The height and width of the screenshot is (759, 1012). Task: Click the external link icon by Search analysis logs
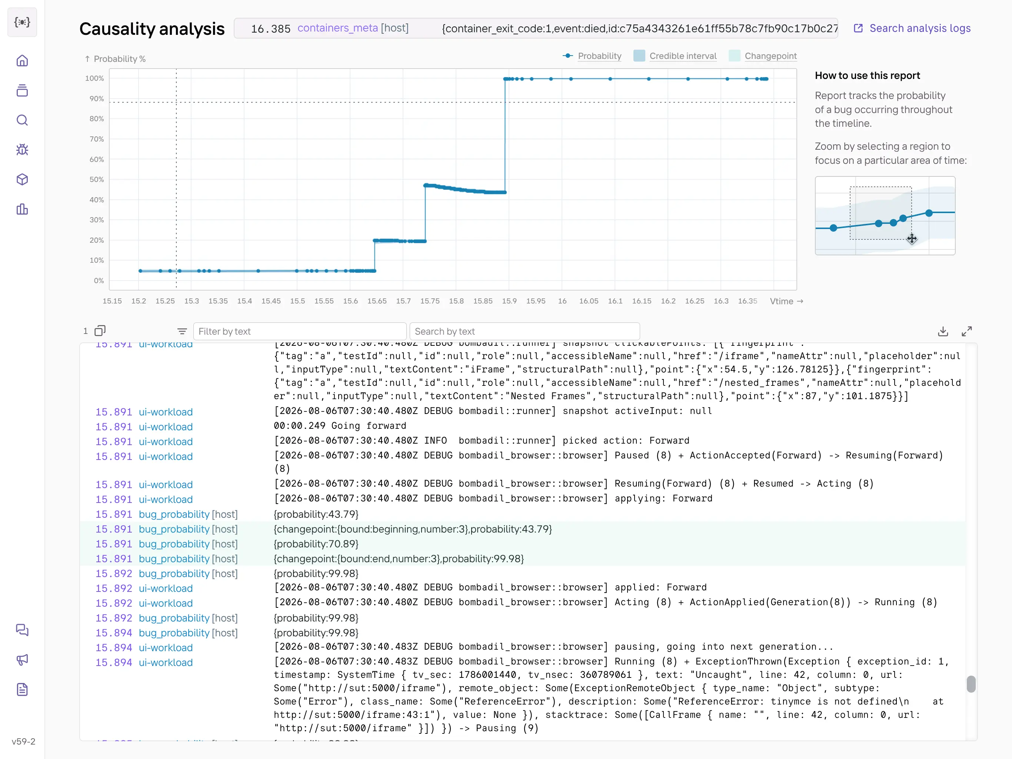pyautogui.click(x=858, y=29)
